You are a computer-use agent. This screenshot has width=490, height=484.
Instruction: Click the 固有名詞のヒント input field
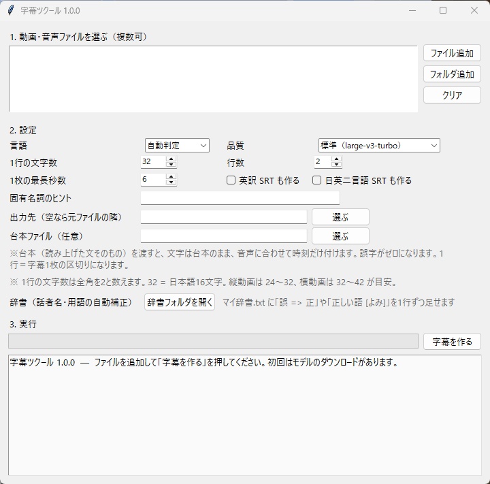click(240, 198)
